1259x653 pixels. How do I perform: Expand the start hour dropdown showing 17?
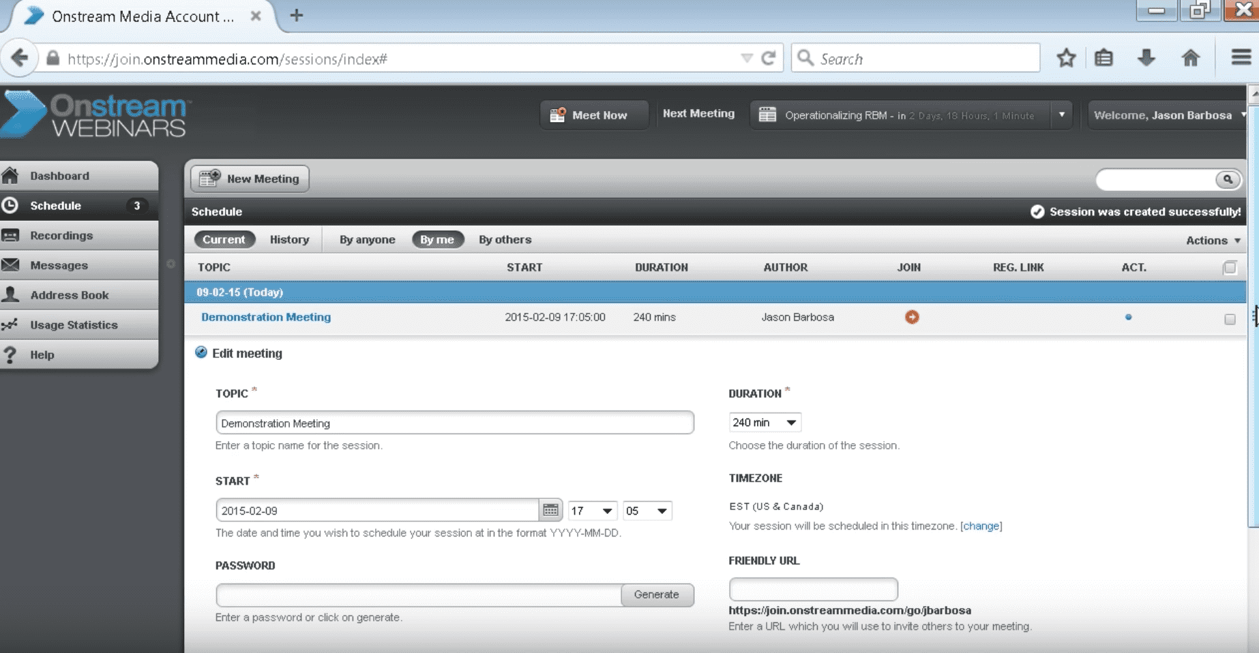(x=591, y=511)
